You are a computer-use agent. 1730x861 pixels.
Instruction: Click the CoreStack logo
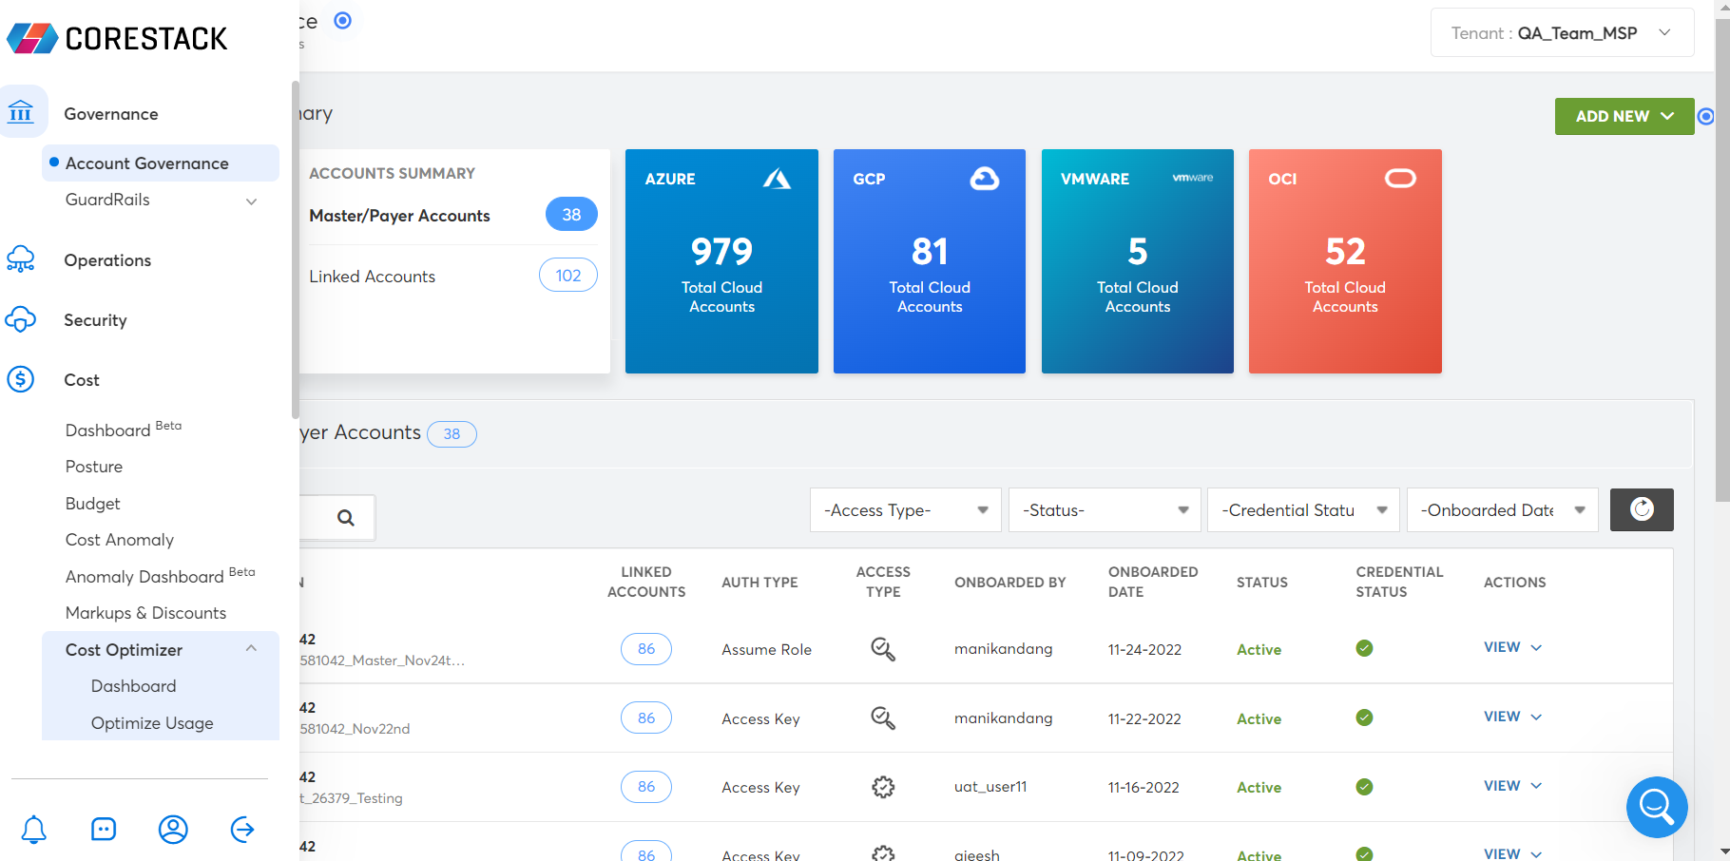pyautogui.click(x=117, y=38)
